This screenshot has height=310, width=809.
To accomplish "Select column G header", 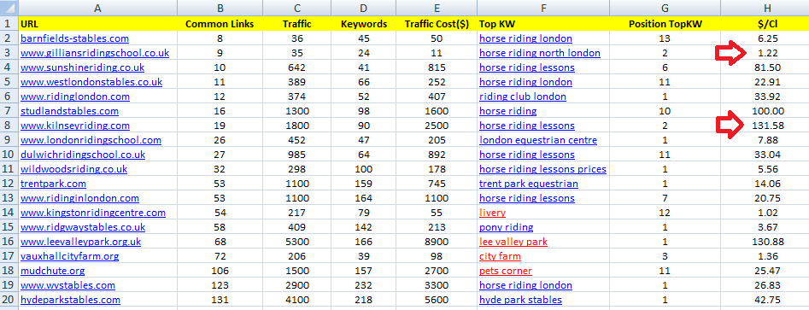I will pos(665,8).
